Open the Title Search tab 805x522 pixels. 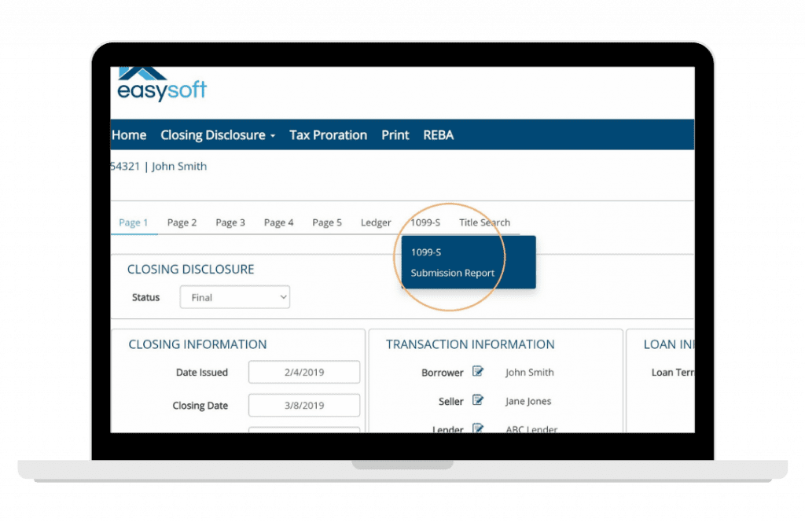pyautogui.click(x=484, y=222)
